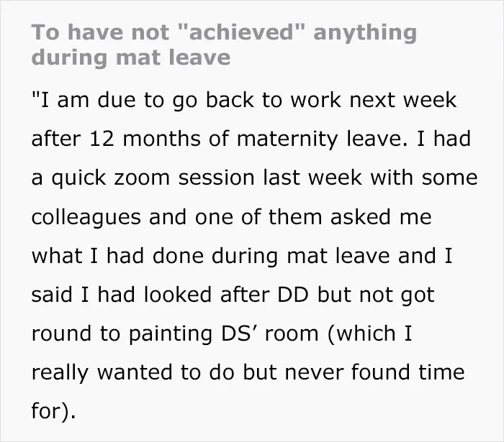The width and height of the screenshot is (504, 442).
Task: Click the word "achieved" in the heading
Action: click(241, 32)
